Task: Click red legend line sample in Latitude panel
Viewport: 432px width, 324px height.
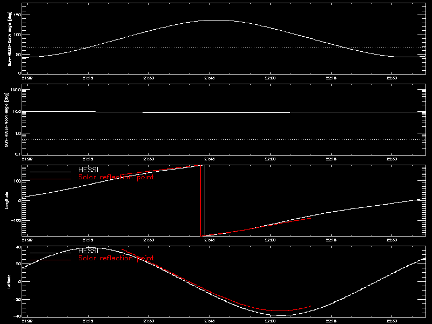Action: (x=50, y=260)
